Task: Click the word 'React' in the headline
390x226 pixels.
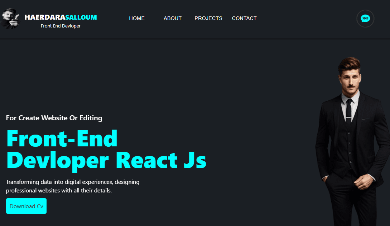Action: coord(146,160)
